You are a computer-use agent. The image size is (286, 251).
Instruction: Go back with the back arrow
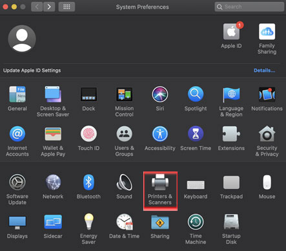click(x=37, y=6)
